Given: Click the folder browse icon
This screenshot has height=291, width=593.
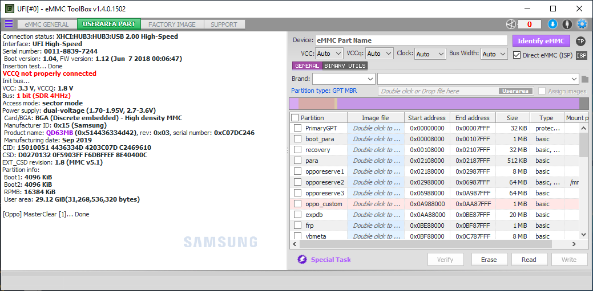Looking at the screenshot, I should (585, 79).
